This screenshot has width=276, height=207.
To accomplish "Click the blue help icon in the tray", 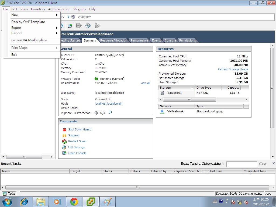I will click(x=221, y=201).
